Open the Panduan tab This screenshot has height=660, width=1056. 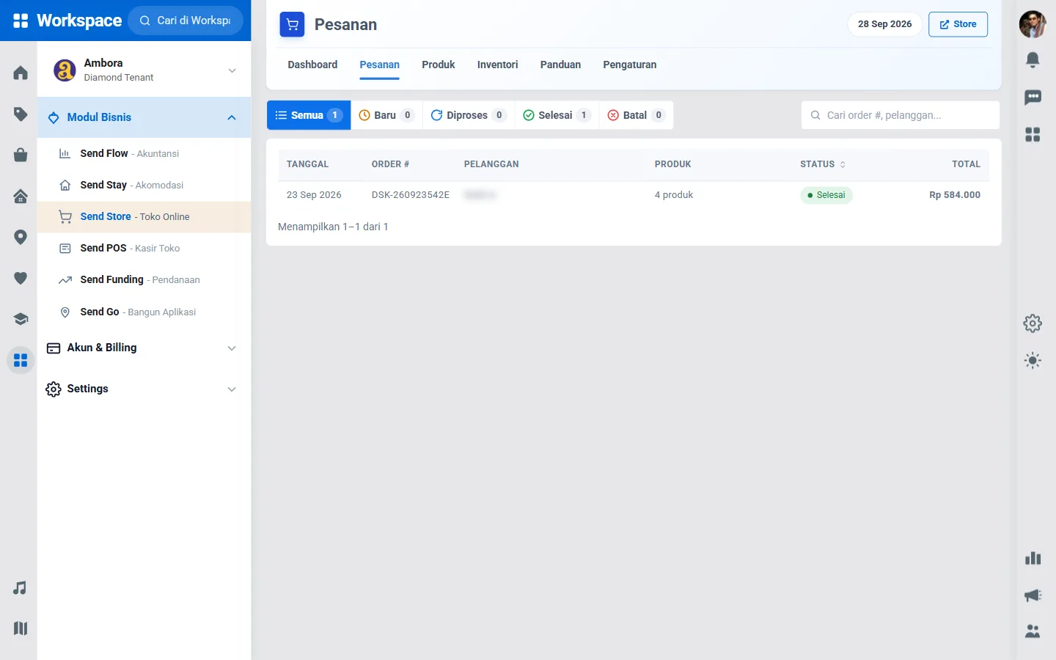tap(560, 65)
